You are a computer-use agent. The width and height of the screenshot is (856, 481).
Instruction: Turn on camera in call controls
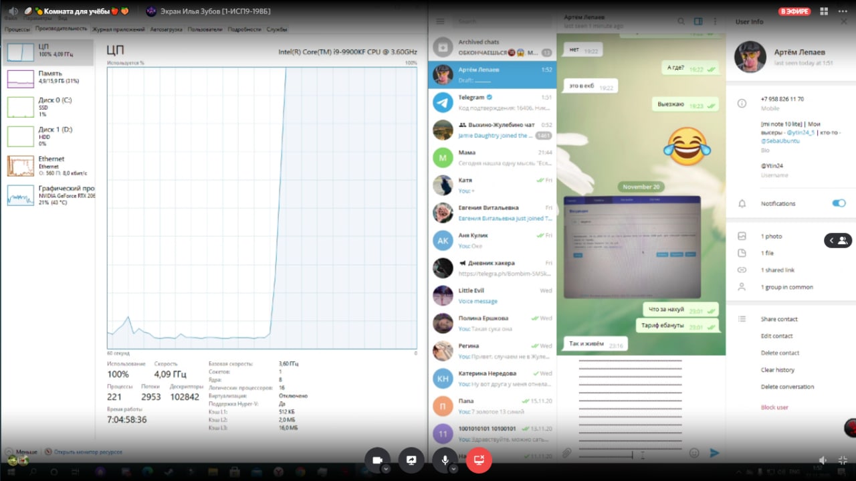coord(377,460)
